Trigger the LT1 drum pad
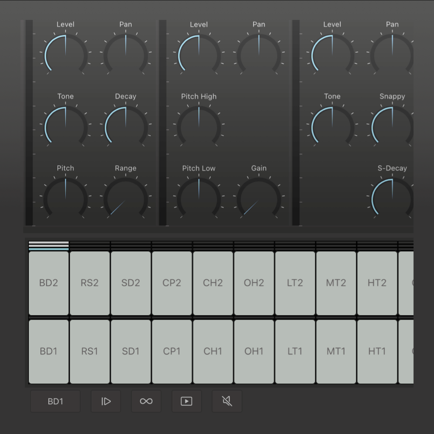Screen dimensions: 434x434 (x=295, y=351)
